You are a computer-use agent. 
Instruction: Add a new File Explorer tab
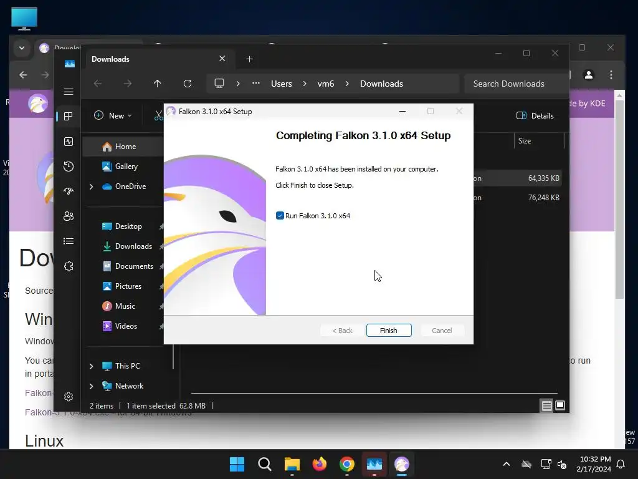(249, 59)
